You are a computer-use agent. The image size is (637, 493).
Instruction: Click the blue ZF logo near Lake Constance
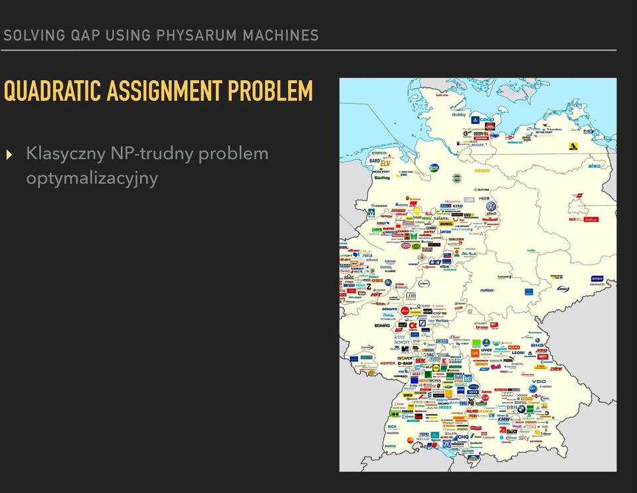[446, 443]
